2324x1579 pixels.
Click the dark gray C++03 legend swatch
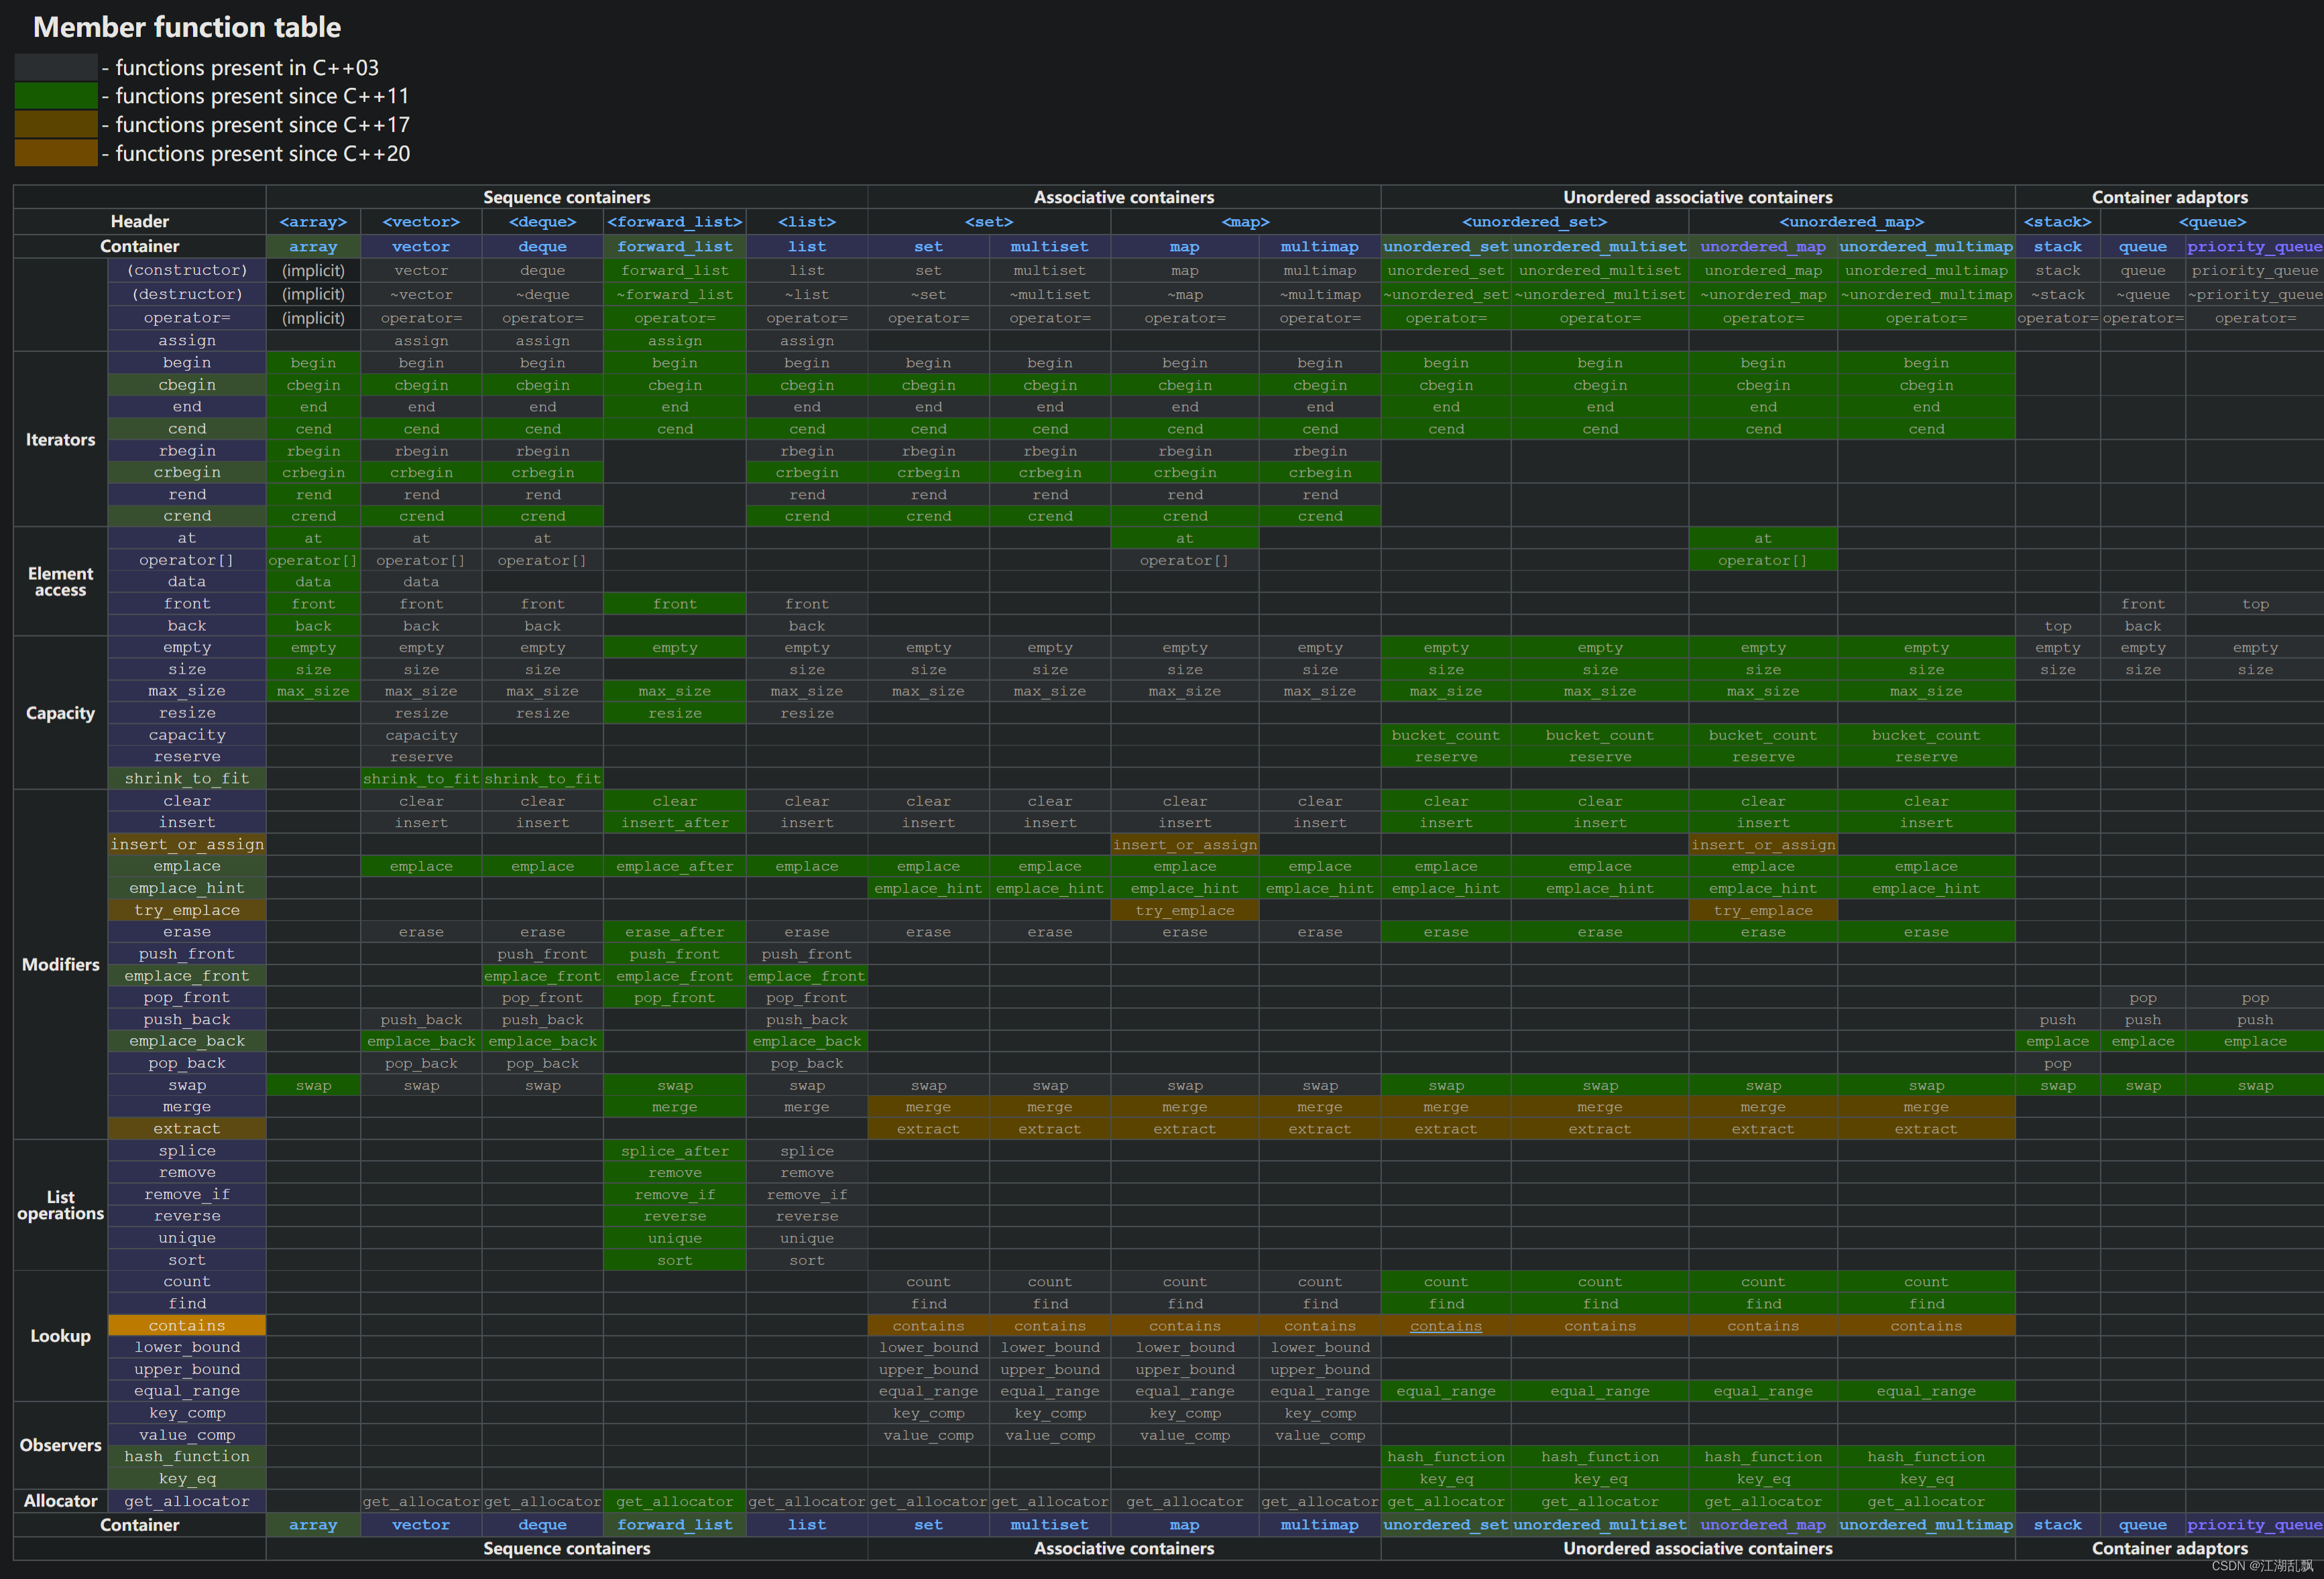[56, 68]
